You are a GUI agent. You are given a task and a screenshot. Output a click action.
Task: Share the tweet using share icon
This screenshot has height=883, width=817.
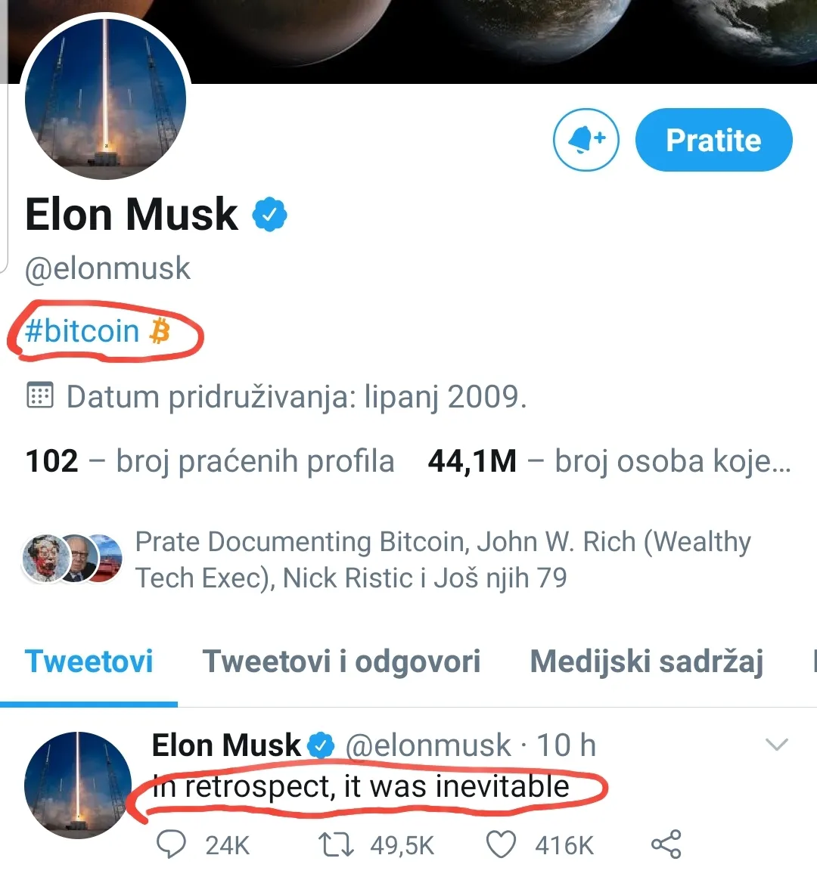point(666,844)
